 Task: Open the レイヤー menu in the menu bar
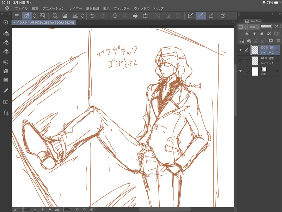click(x=75, y=8)
